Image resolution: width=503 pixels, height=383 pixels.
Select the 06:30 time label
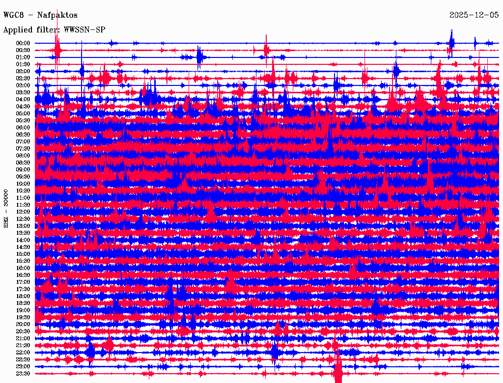coord(23,135)
